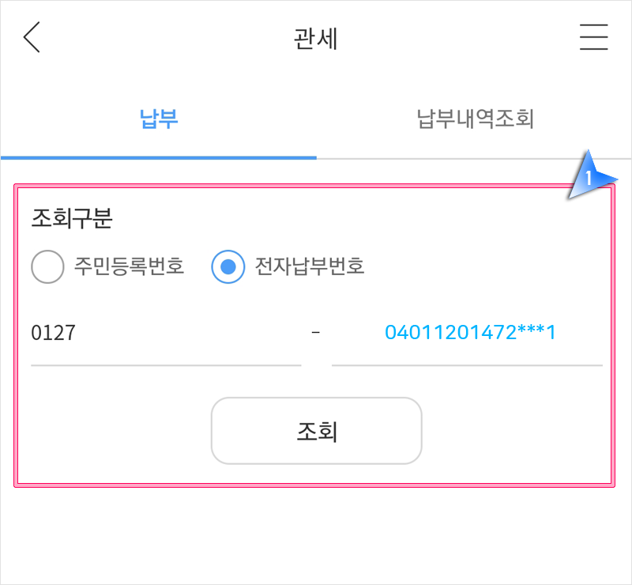Open payment history via 납부내역조회

pos(474,119)
